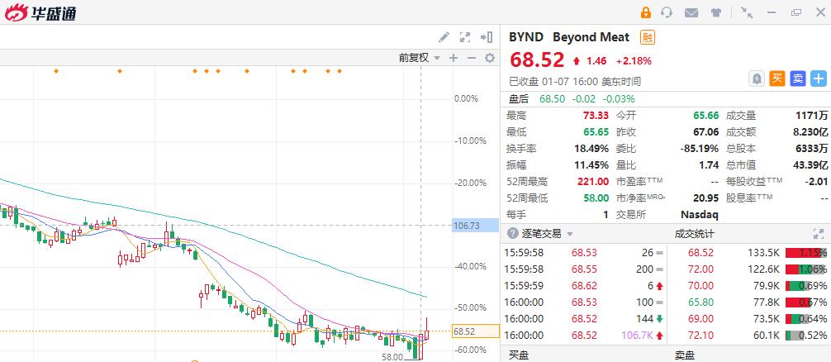Click the 72.10 price statistics row

coord(748,336)
